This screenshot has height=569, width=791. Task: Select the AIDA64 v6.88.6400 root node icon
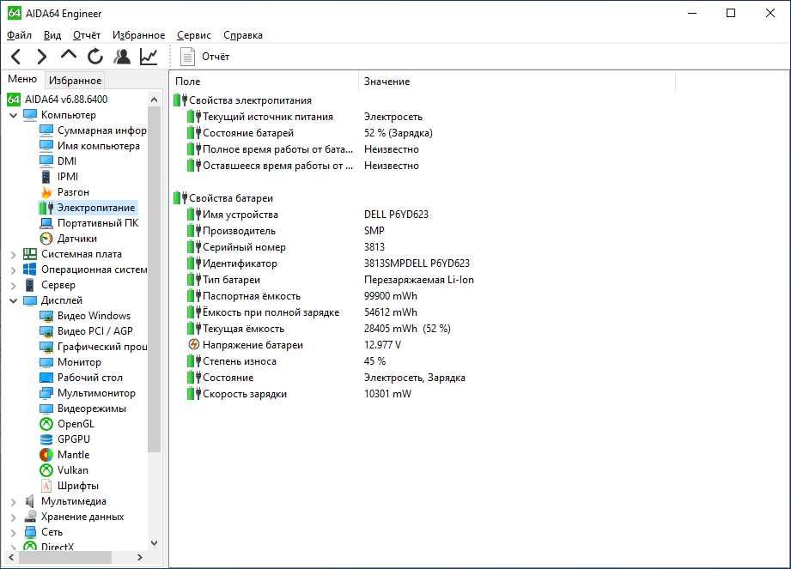14,100
